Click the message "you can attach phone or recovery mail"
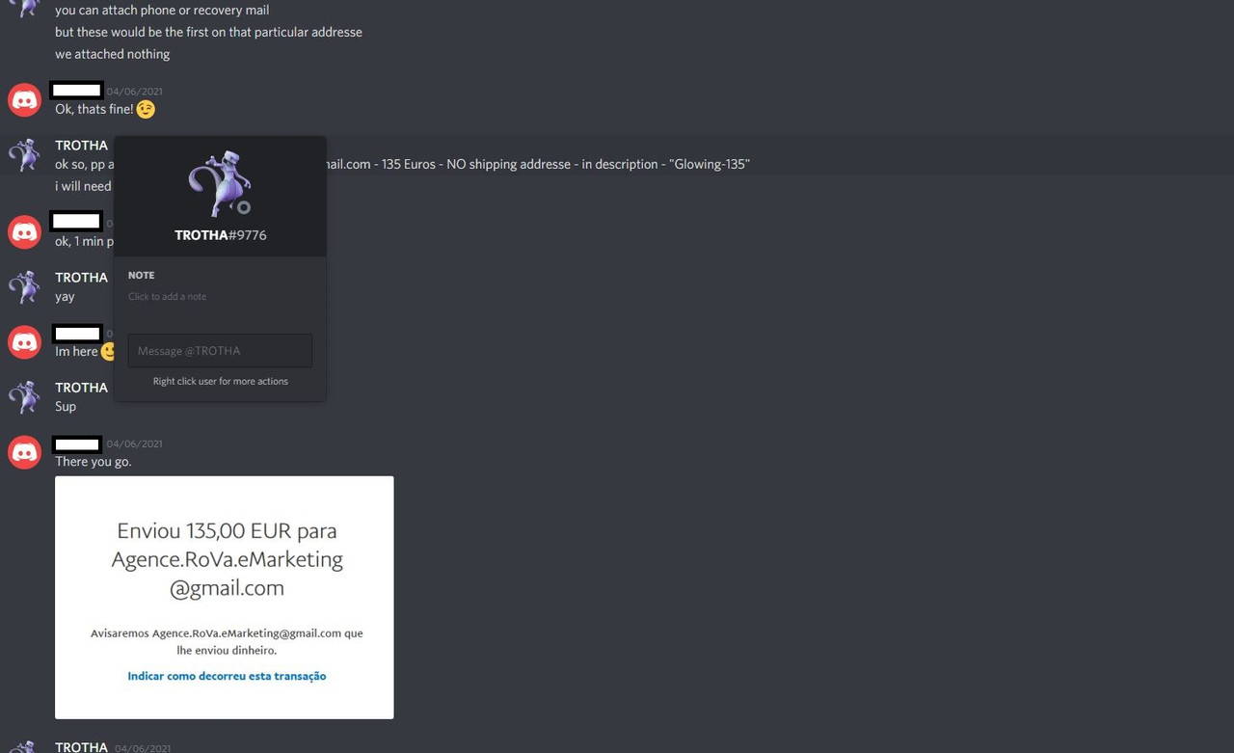 (162, 10)
